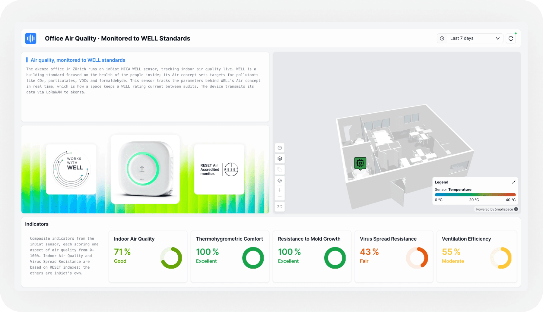Click the clock icon beside Last 7 days
Screen dimensions: 543x312
[442, 38]
